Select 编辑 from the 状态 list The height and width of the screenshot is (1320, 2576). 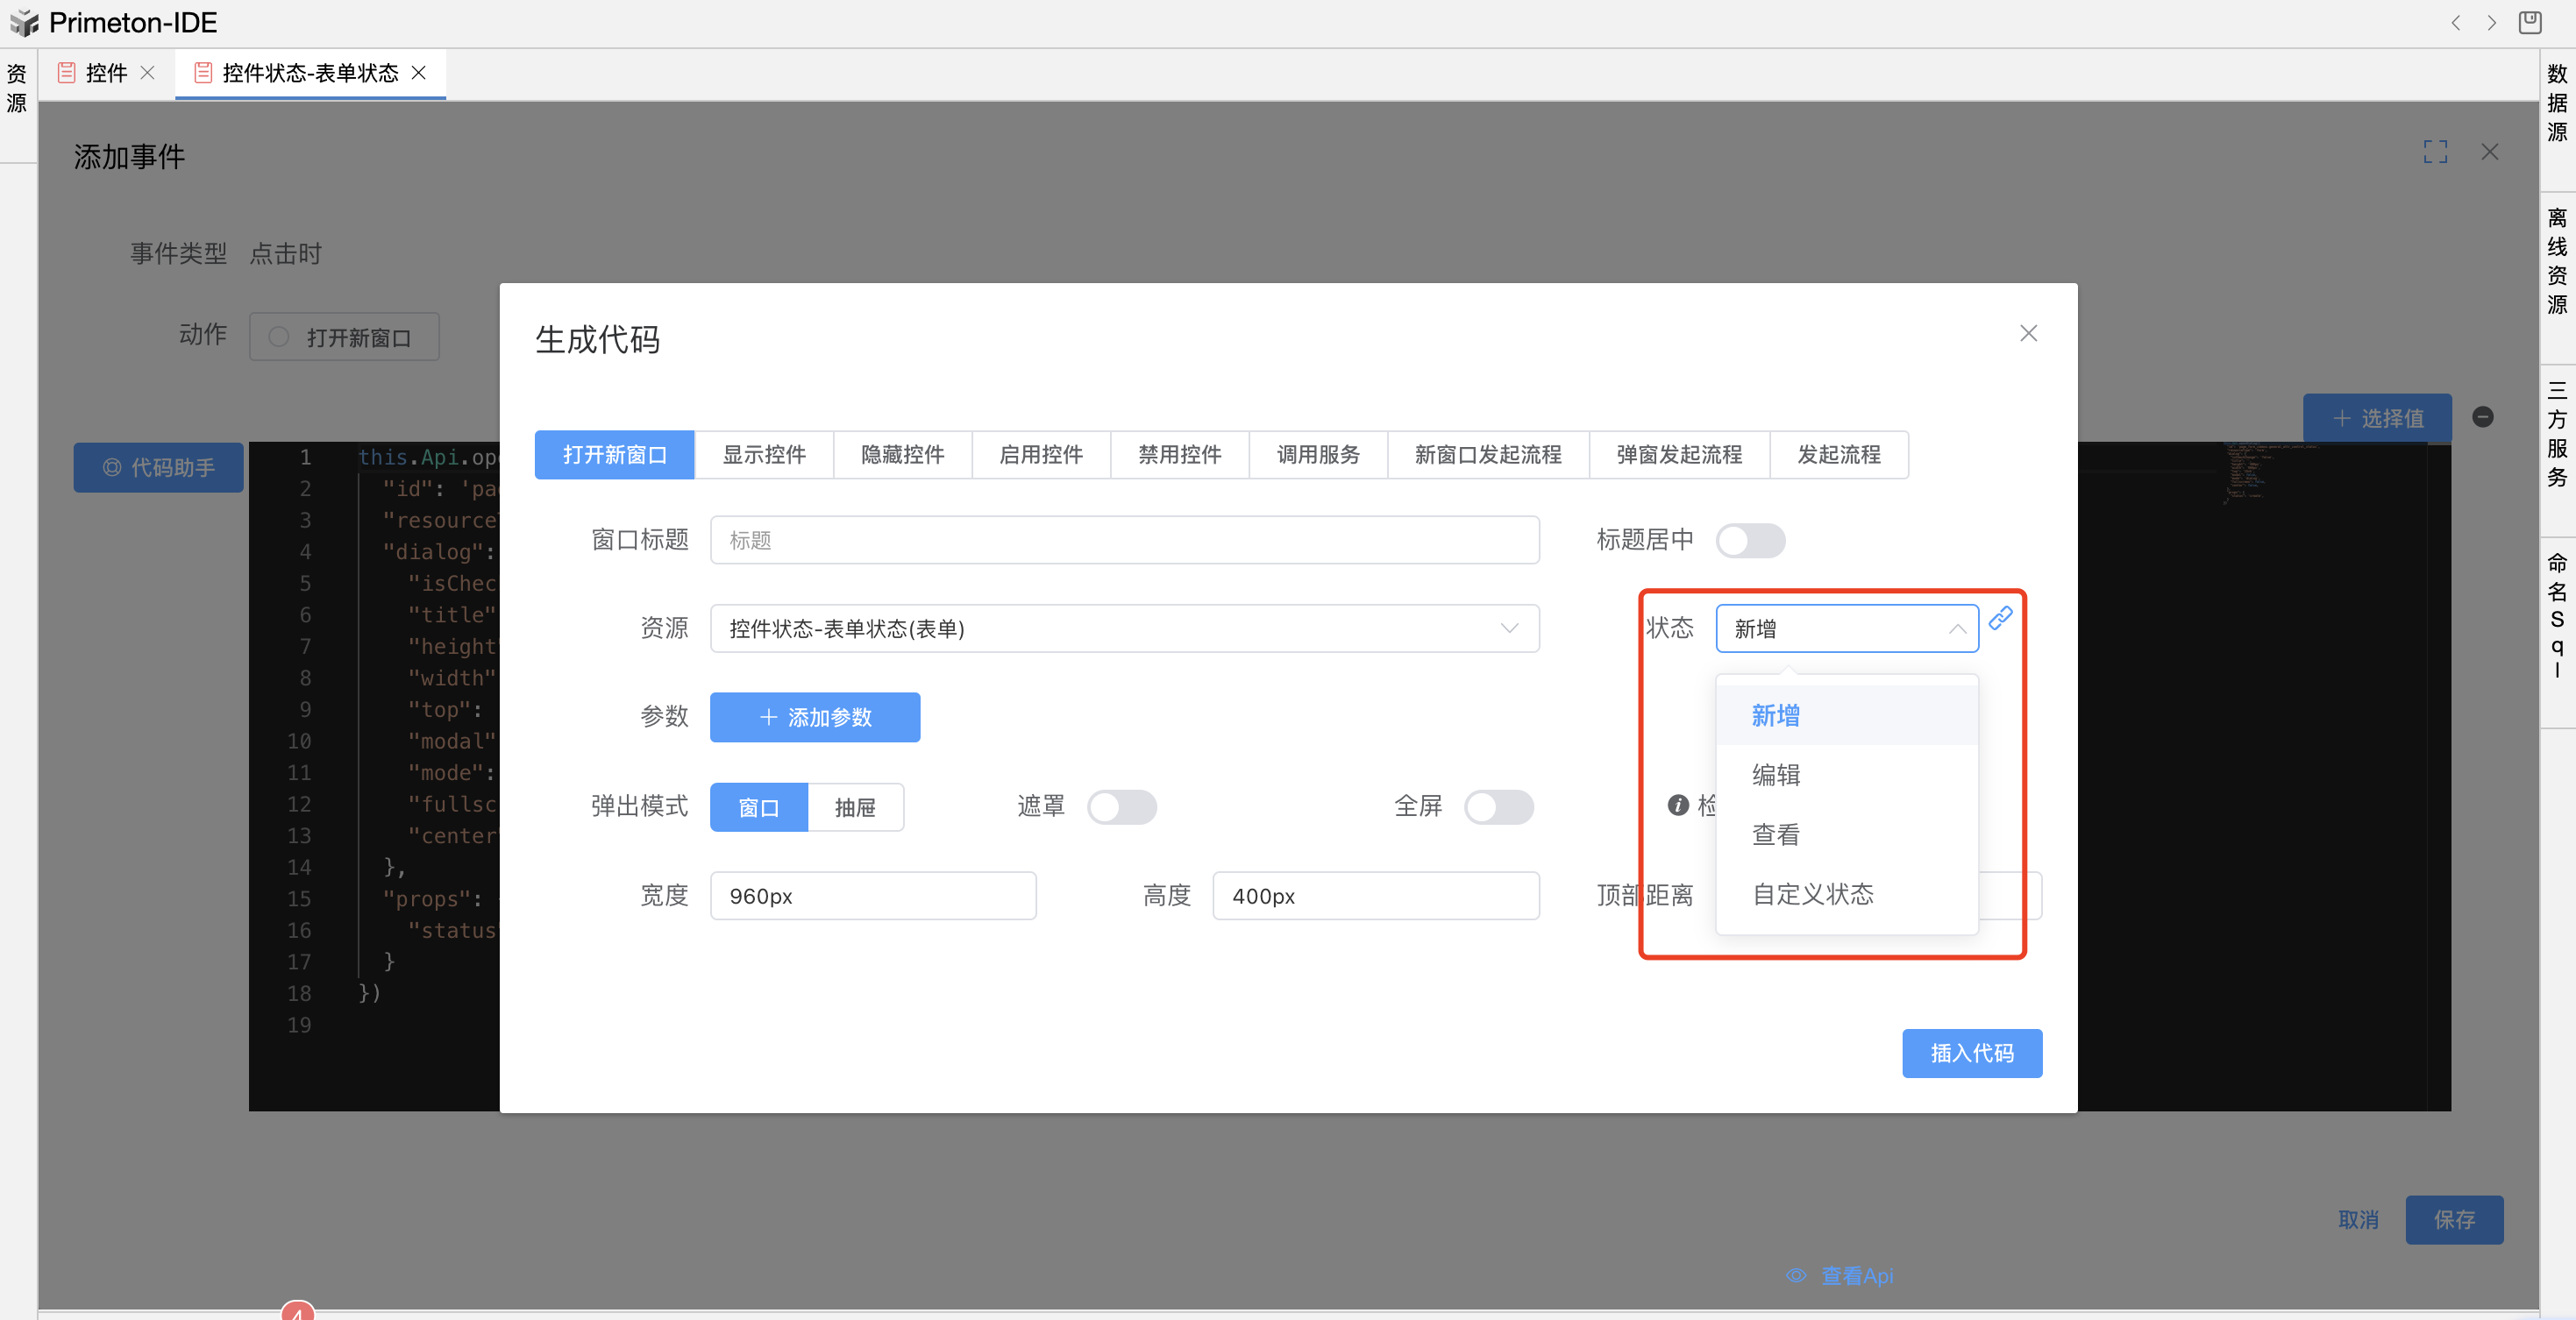point(1776,775)
